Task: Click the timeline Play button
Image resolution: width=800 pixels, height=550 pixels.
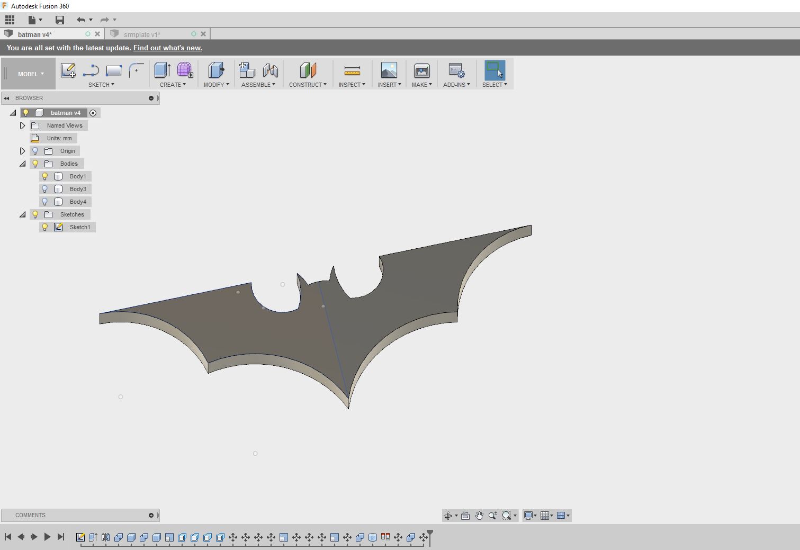Action: [47, 537]
